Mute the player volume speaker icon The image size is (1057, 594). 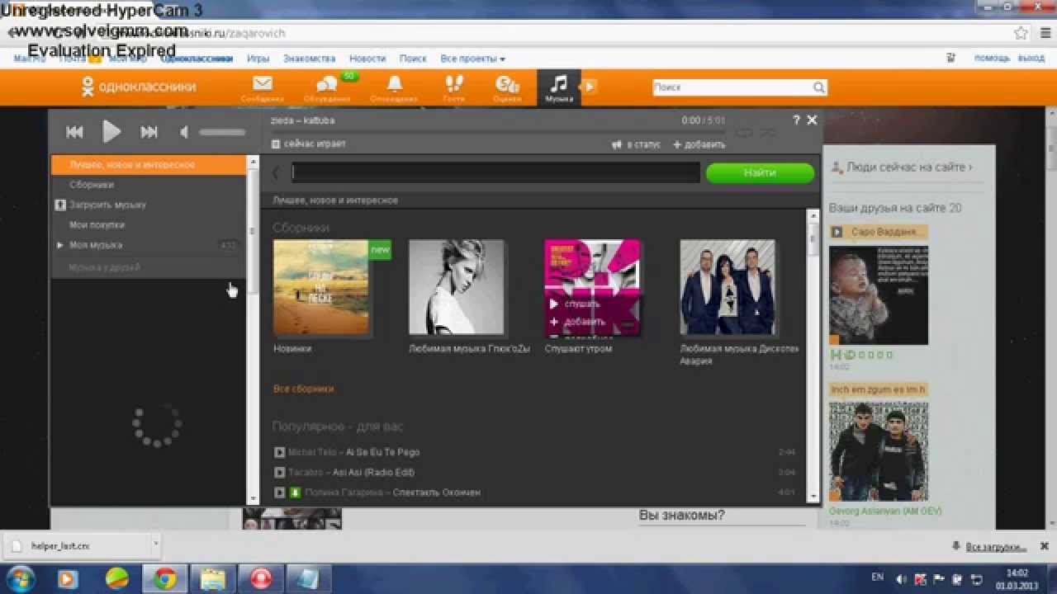pos(184,132)
